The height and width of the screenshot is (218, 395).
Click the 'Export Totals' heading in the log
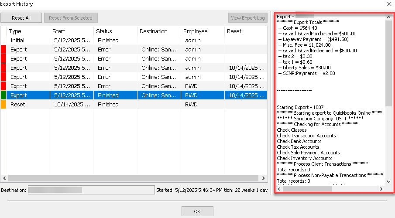[308, 22]
